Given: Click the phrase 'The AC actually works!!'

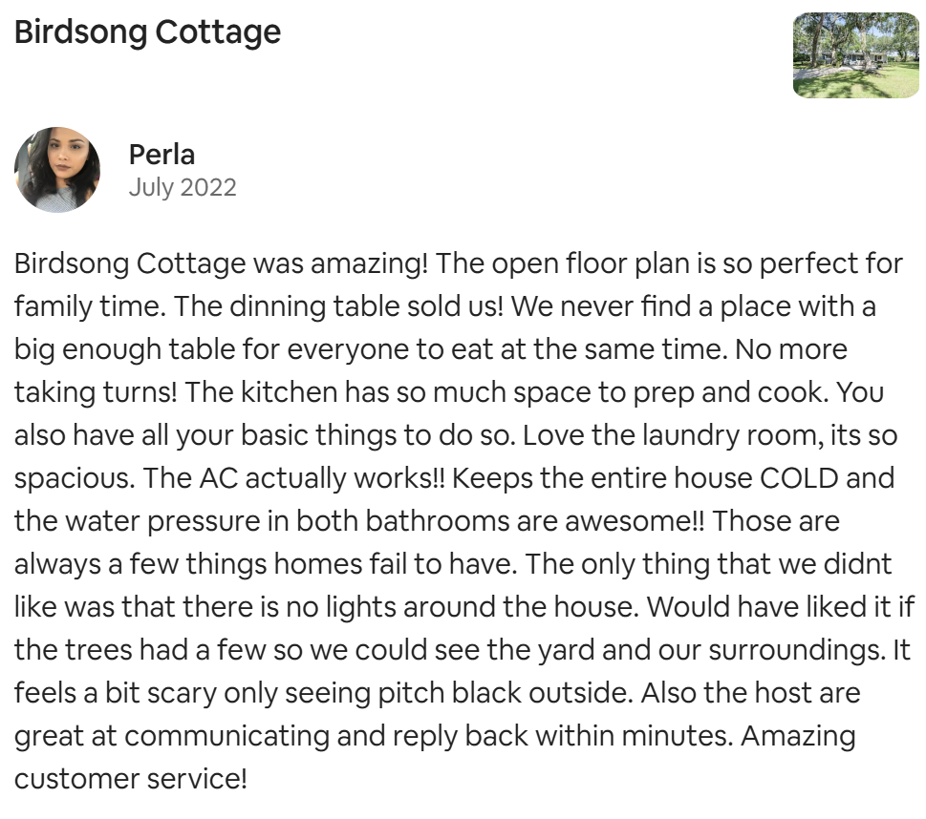Looking at the screenshot, I should click(293, 478).
